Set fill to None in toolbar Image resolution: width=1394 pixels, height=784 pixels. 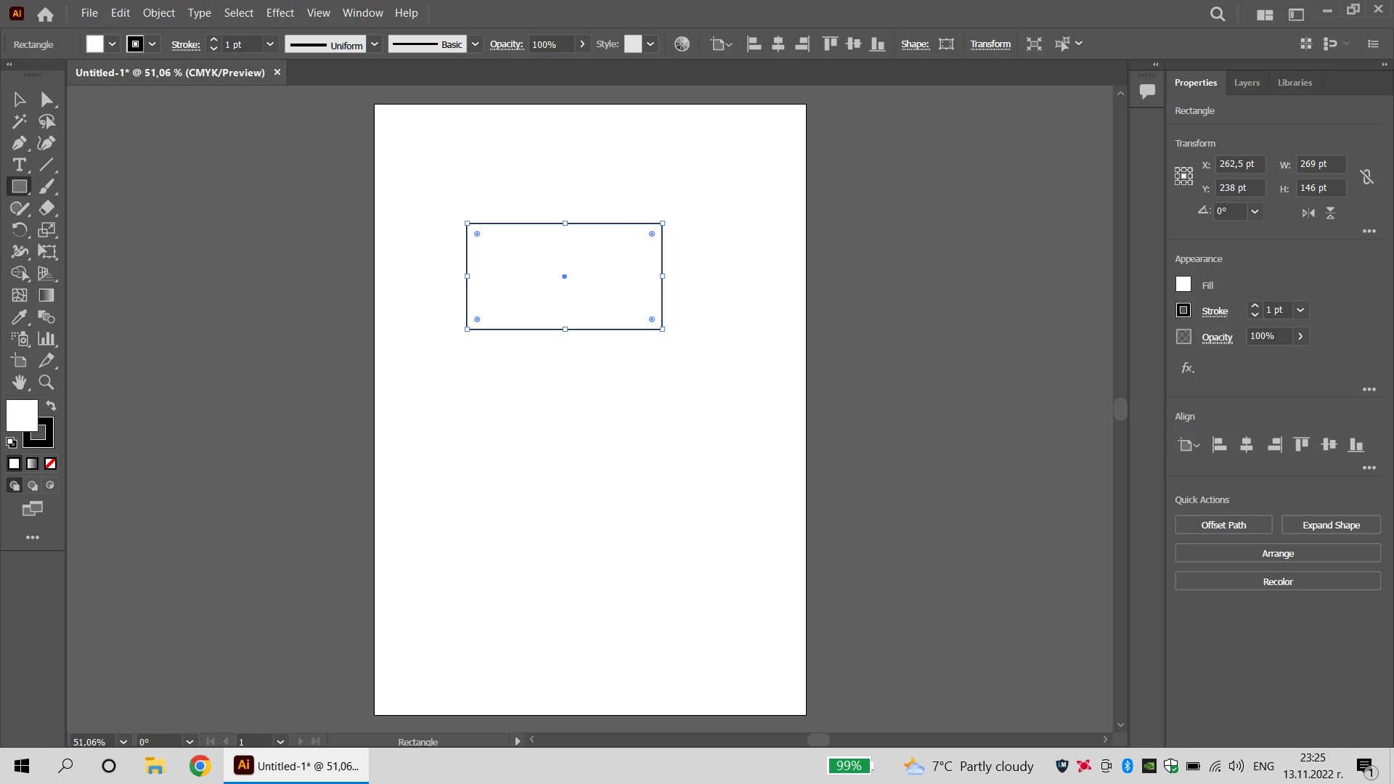pos(50,464)
